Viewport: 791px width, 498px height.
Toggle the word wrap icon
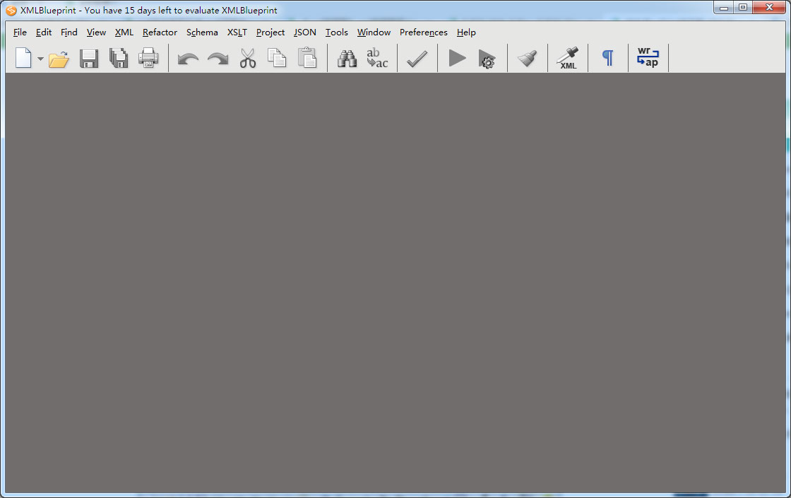point(648,57)
